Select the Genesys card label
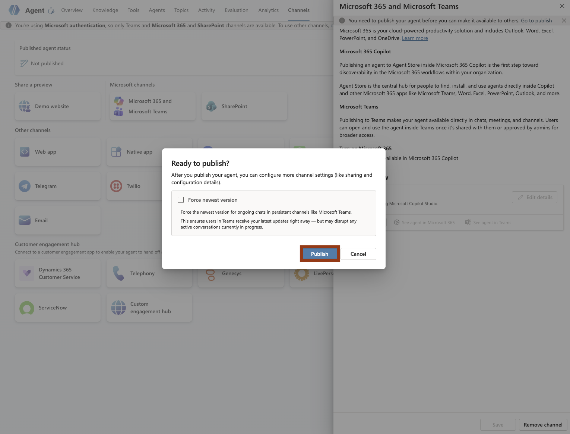 (232, 273)
